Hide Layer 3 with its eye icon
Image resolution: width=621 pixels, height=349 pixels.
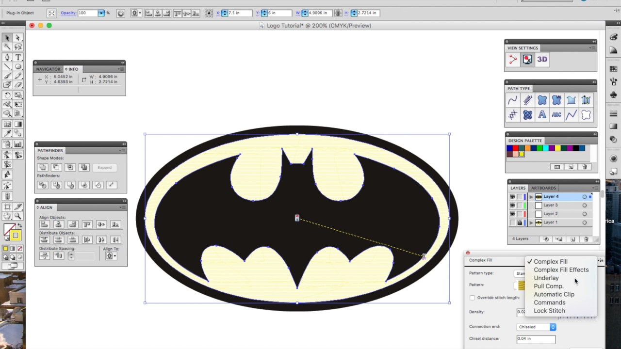tap(512, 206)
